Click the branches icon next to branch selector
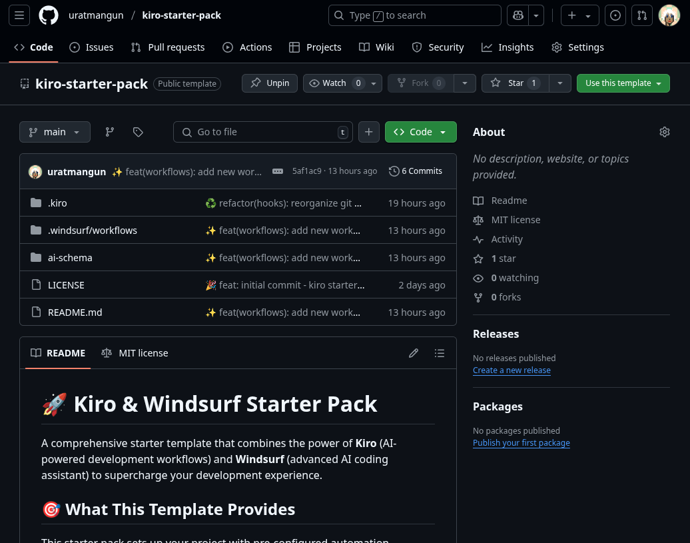 pyautogui.click(x=109, y=132)
